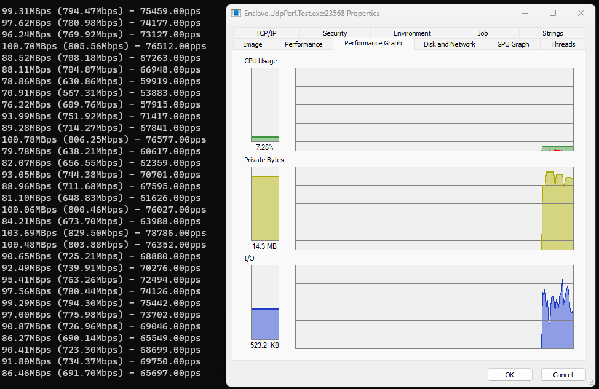Click terminal line 97.00MBps (775.98Mbps)
This screenshot has width=599, height=389.
click(x=101, y=315)
